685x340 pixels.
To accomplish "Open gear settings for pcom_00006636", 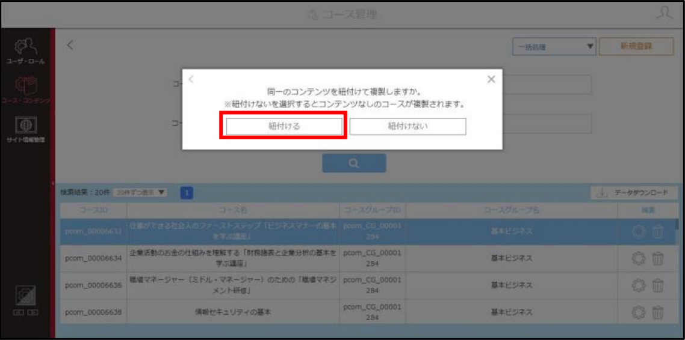I will pos(639,286).
